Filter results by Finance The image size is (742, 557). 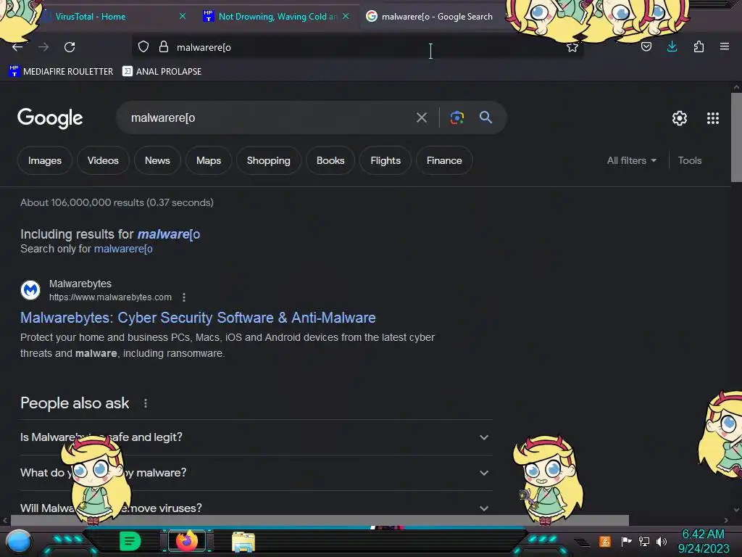[444, 160]
